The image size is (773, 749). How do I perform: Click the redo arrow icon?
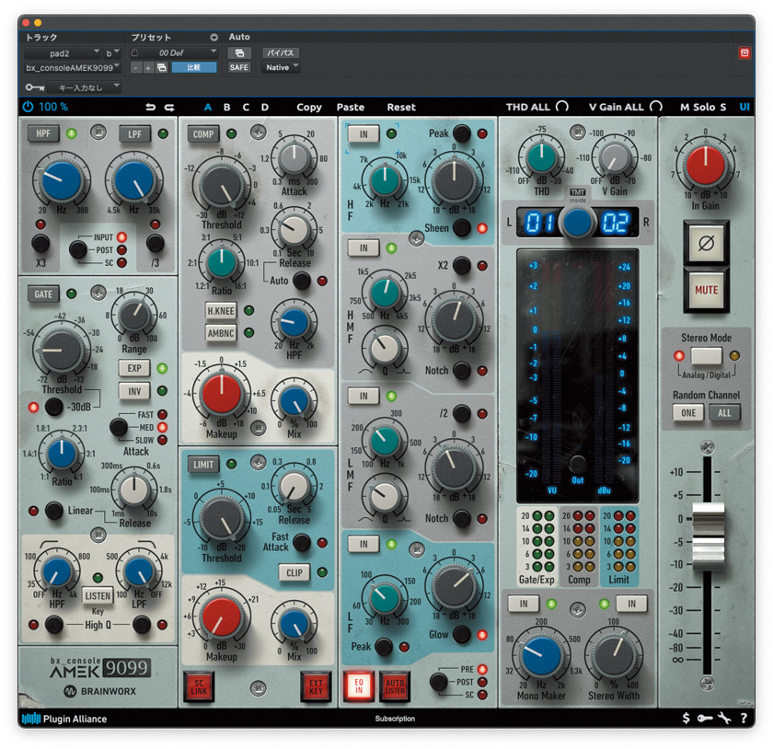point(169,107)
